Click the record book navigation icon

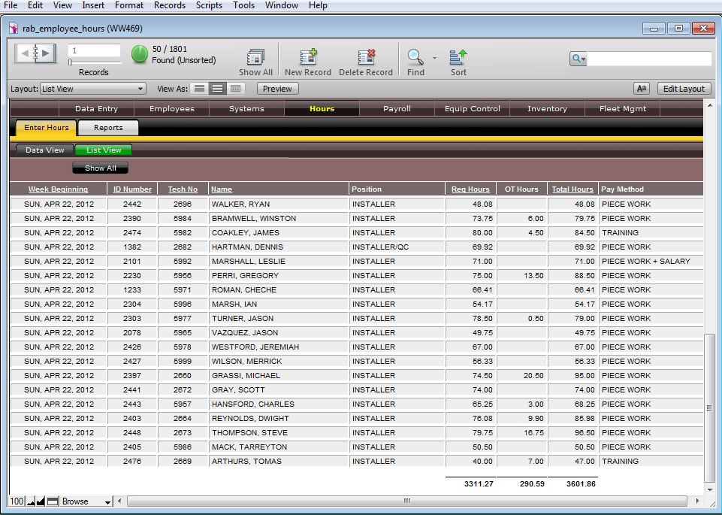click(x=35, y=53)
